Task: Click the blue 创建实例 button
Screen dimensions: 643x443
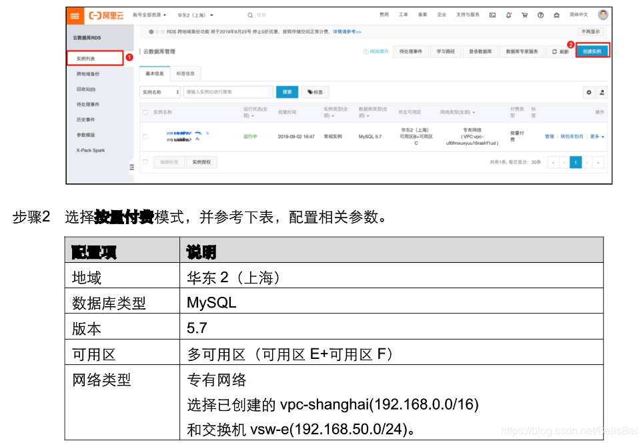Action: [592, 51]
